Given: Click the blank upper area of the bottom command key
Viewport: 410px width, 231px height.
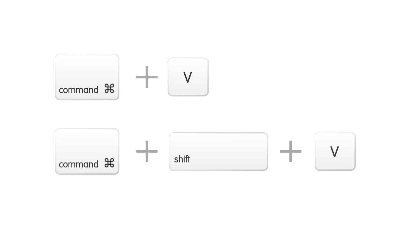Looking at the screenshot, I should click(87, 142).
